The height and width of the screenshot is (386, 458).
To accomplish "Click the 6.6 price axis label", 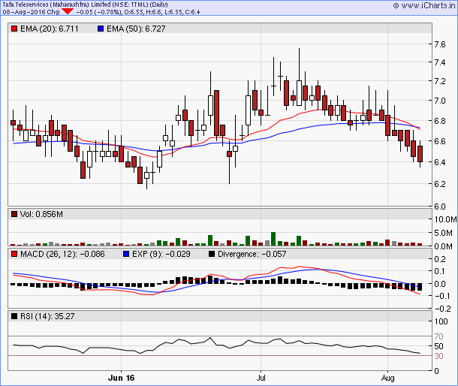I will point(439,141).
